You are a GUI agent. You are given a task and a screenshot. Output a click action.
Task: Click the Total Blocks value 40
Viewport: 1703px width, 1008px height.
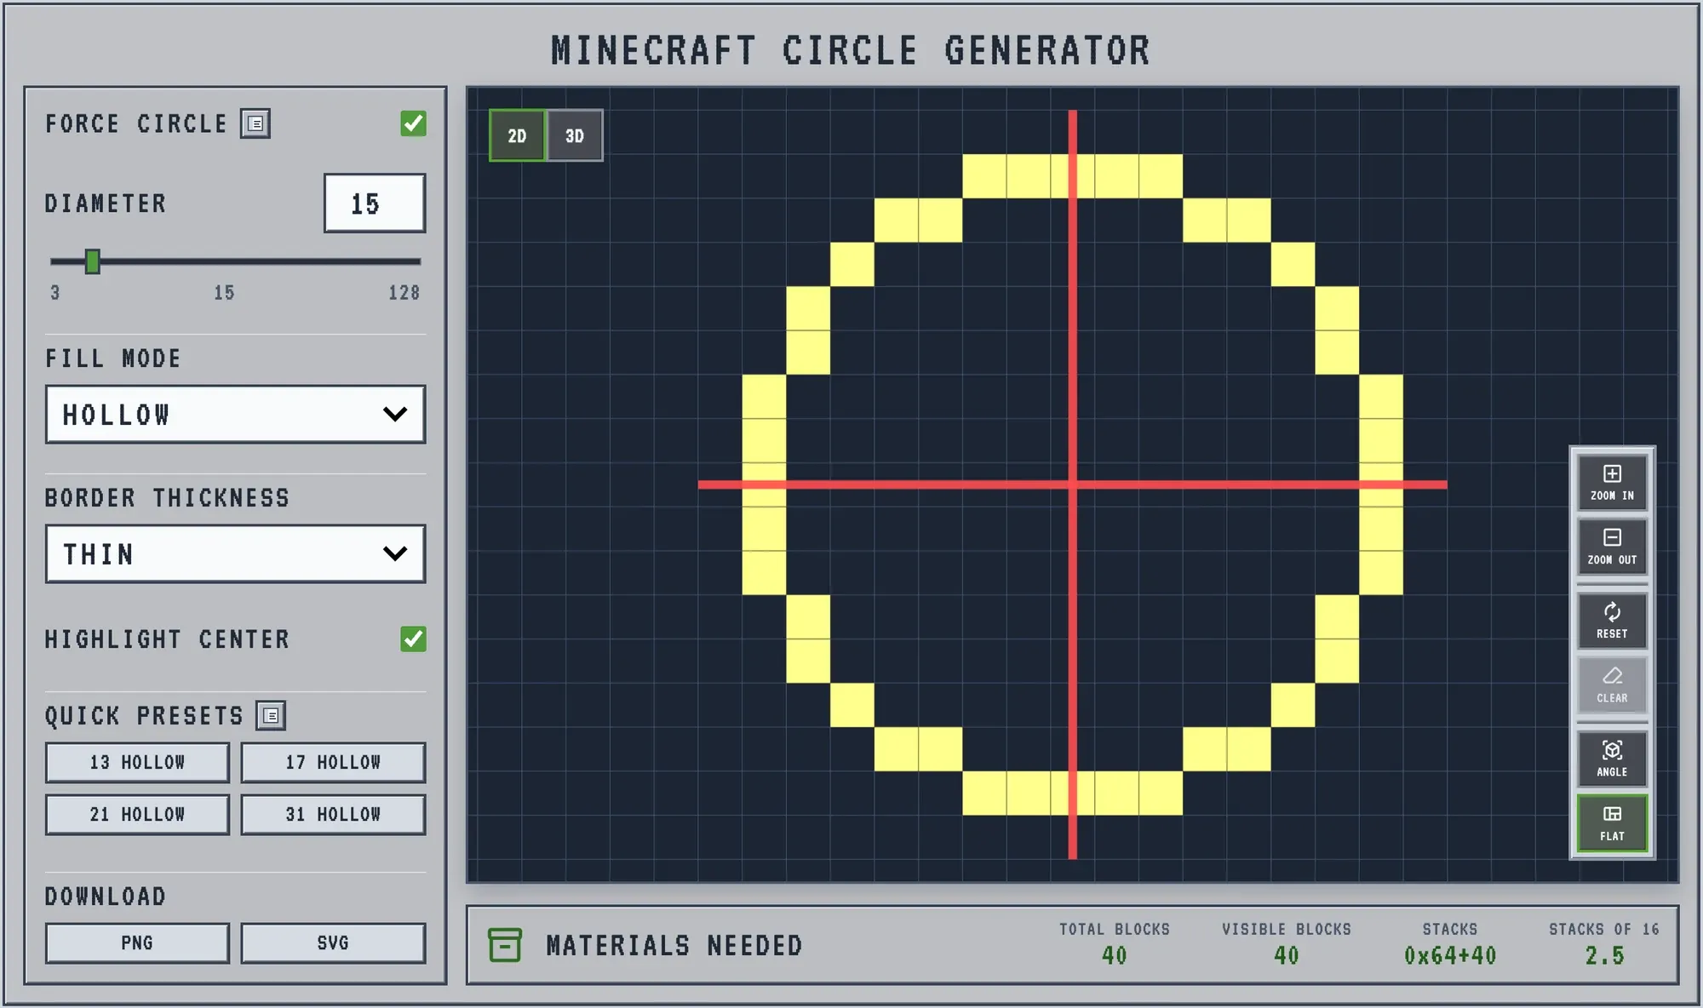pyautogui.click(x=1115, y=956)
